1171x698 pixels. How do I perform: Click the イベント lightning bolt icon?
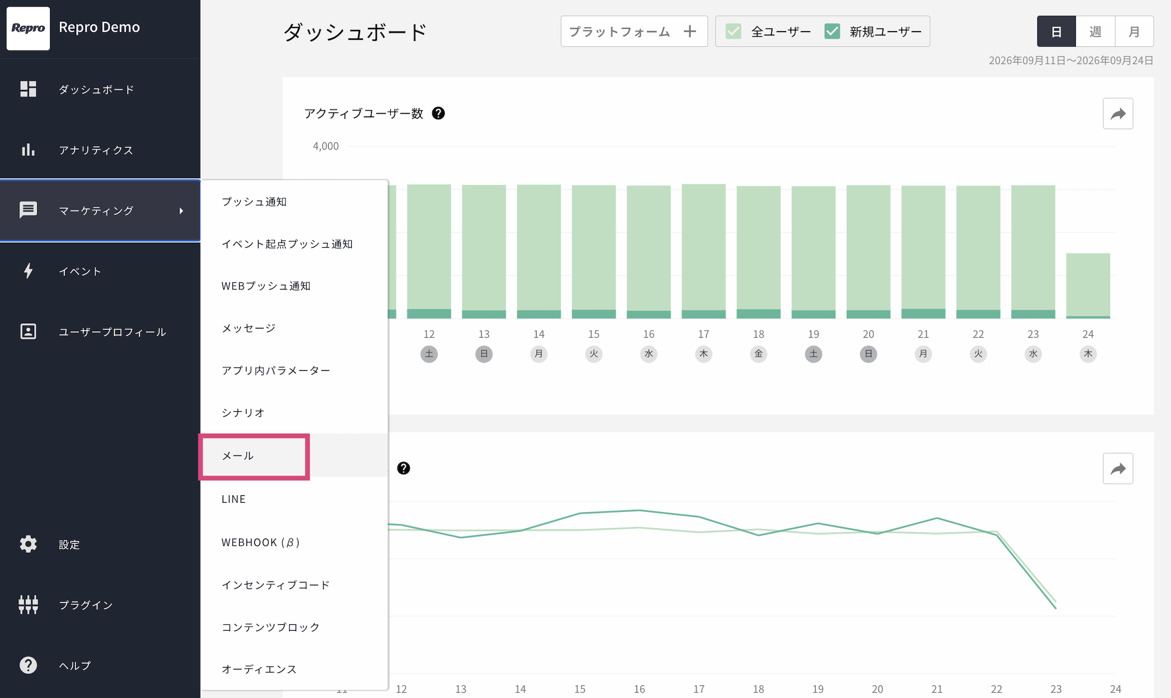(28, 271)
